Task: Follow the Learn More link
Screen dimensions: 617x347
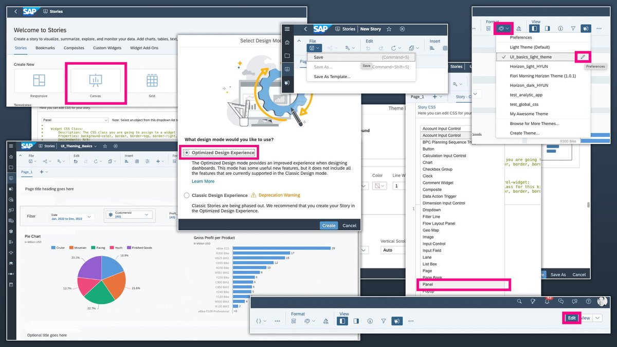Action: (203, 181)
